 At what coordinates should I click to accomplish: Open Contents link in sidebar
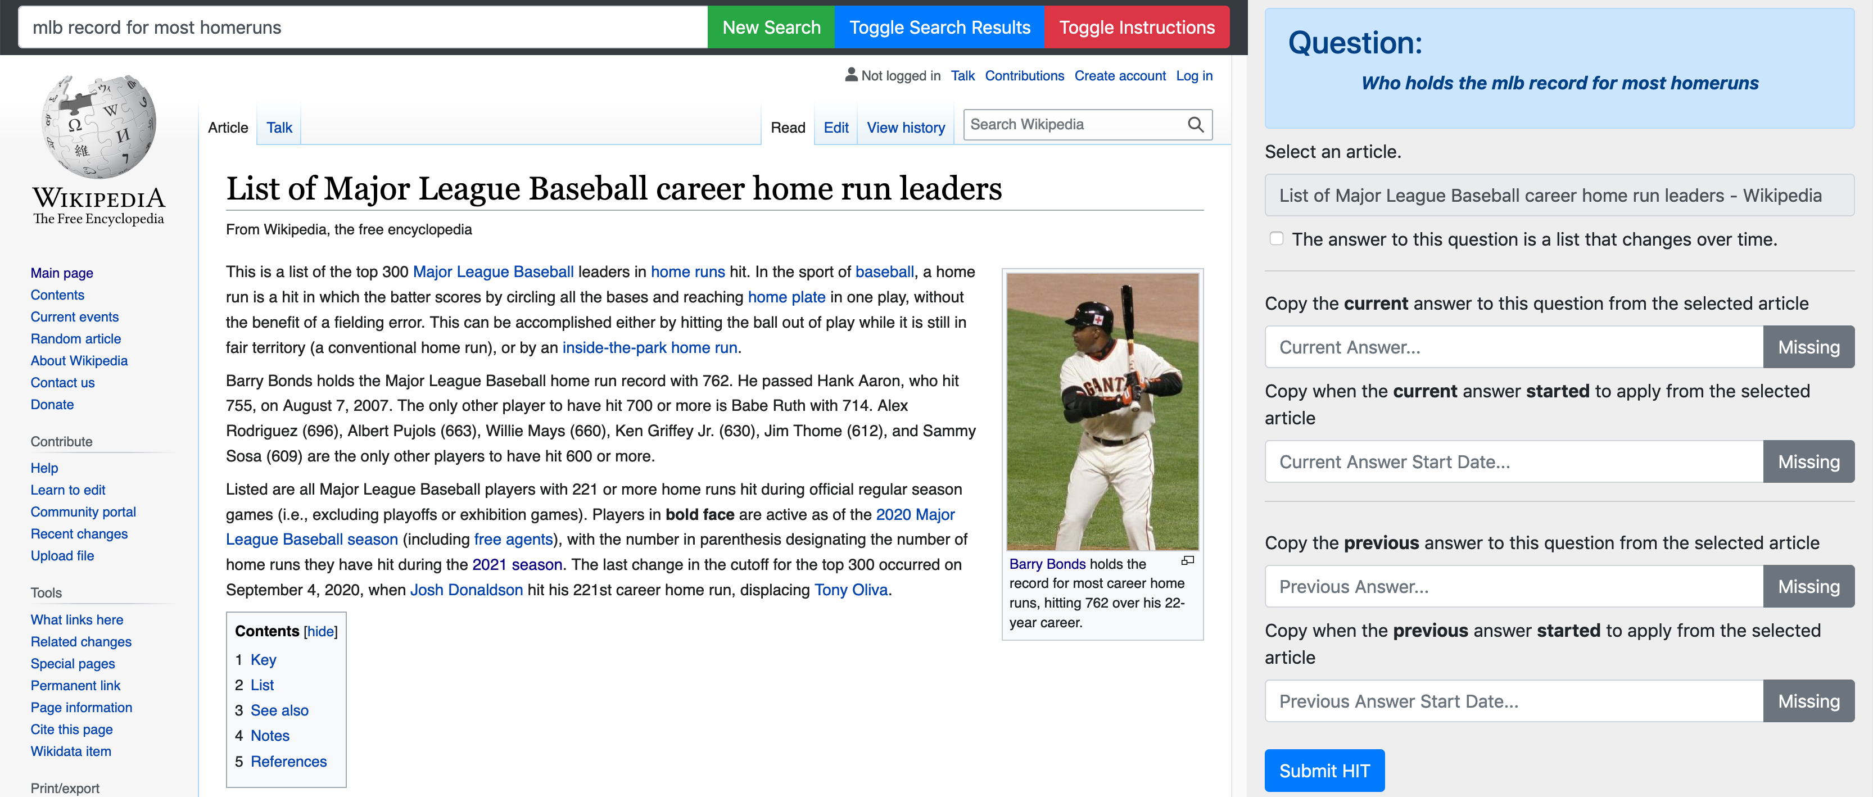57,295
